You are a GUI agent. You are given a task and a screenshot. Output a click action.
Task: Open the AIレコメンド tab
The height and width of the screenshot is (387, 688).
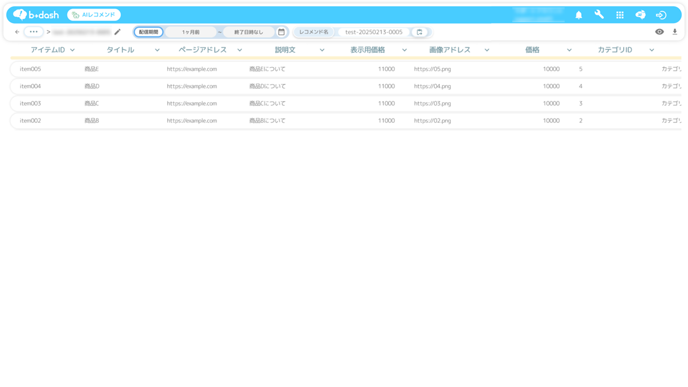click(94, 15)
